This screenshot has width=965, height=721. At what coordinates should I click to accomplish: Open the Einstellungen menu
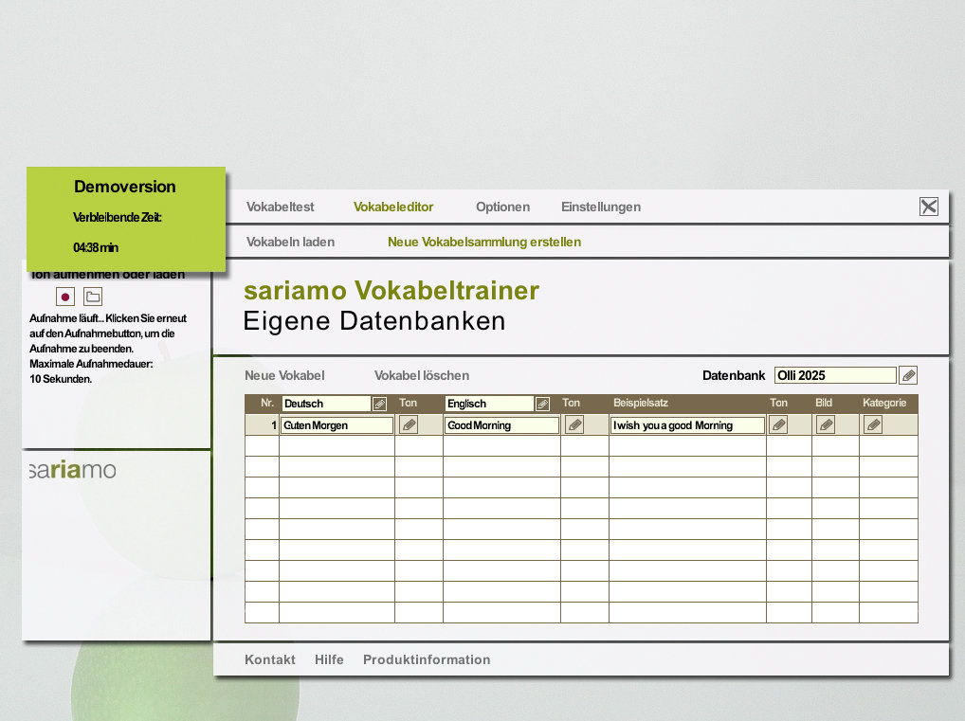coord(601,207)
